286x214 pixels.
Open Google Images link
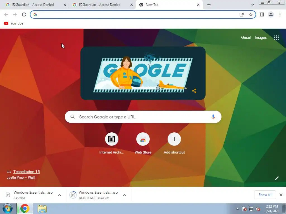(261, 38)
